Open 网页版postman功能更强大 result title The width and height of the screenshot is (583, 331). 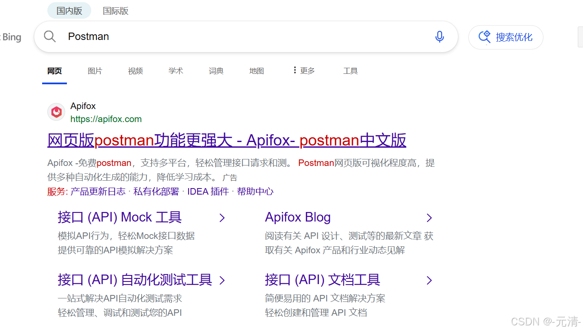point(227,140)
